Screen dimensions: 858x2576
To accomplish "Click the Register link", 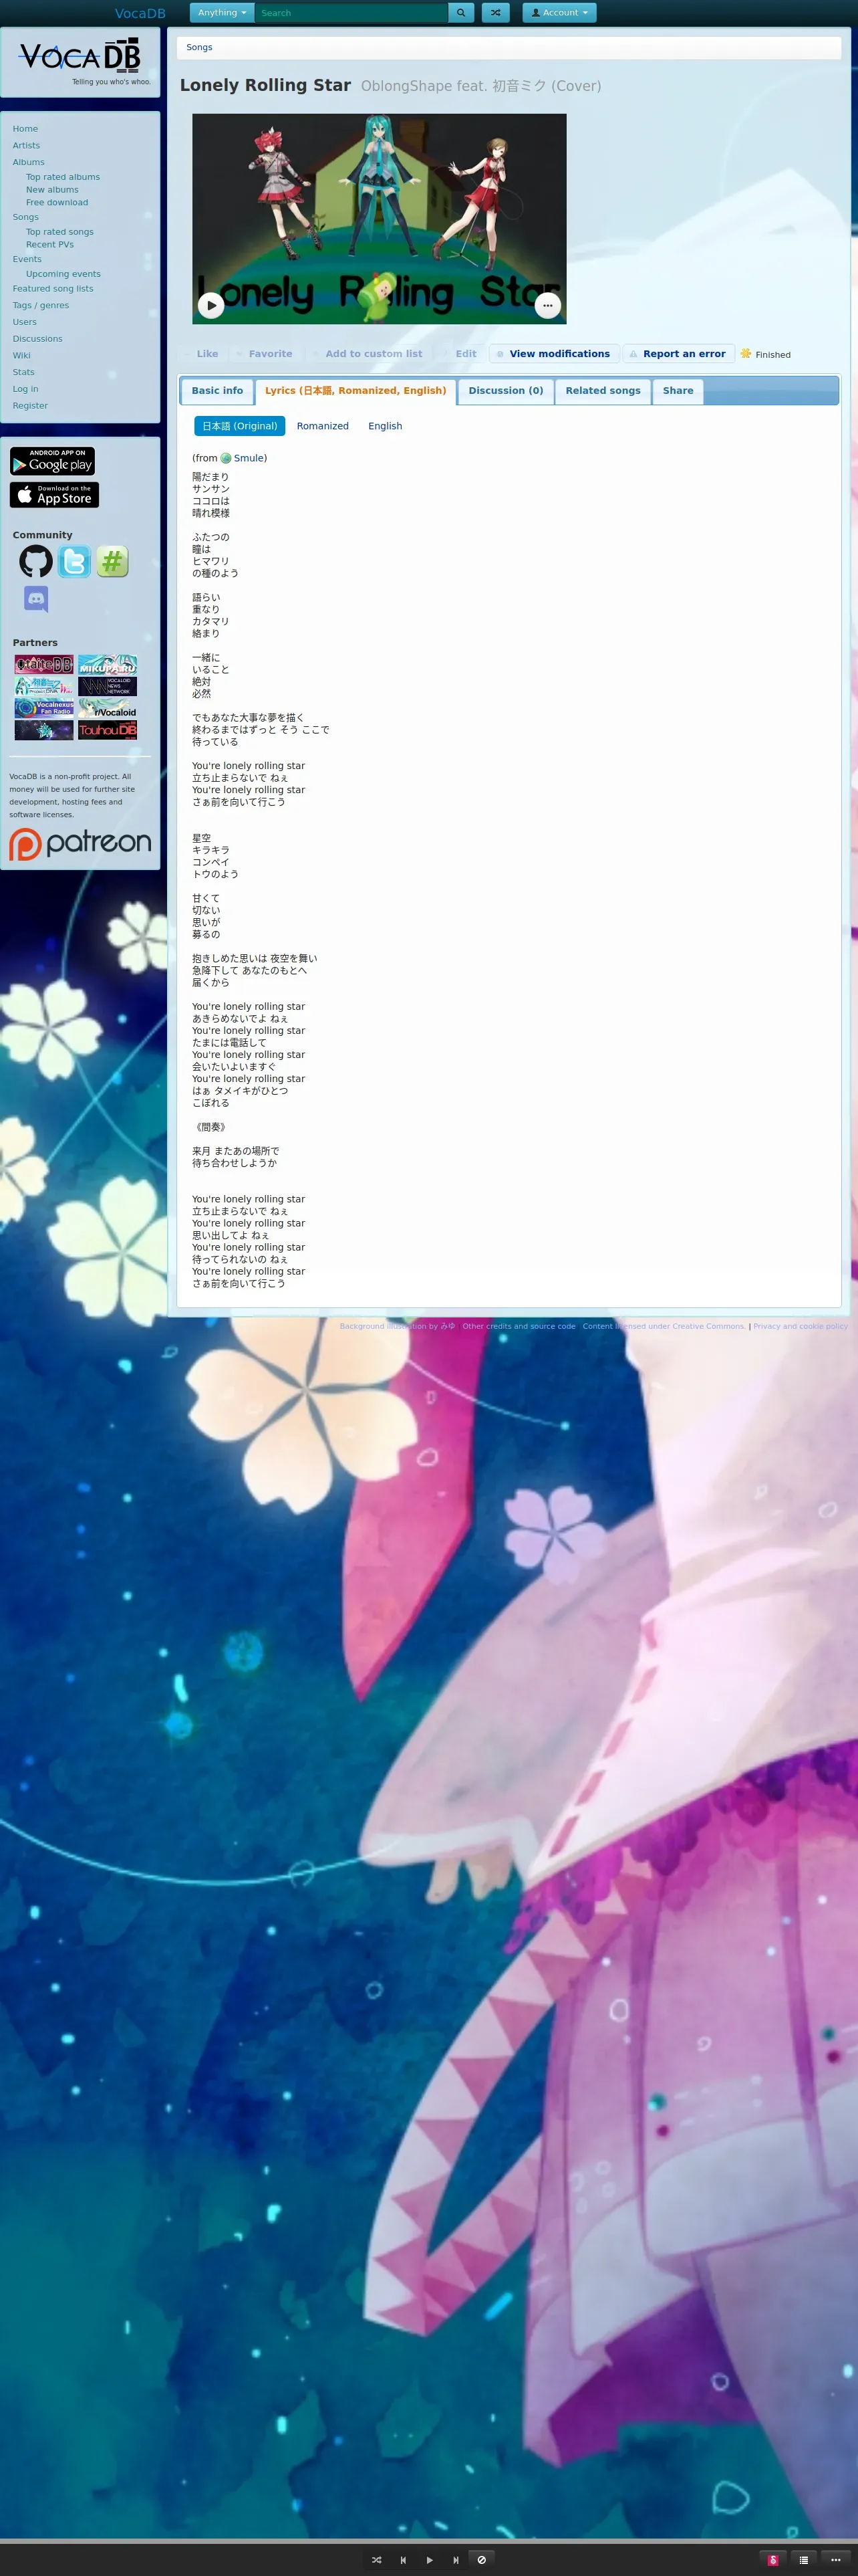I will click(30, 406).
